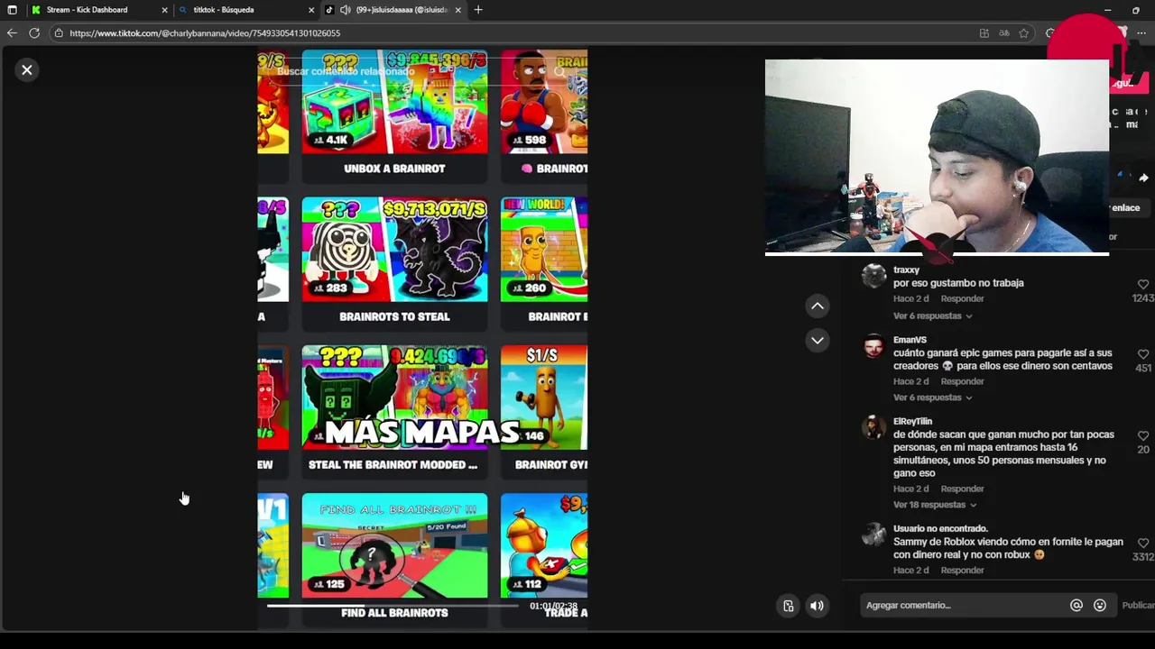Open the install app icon in address bar
The height and width of the screenshot is (649, 1155).
click(984, 33)
